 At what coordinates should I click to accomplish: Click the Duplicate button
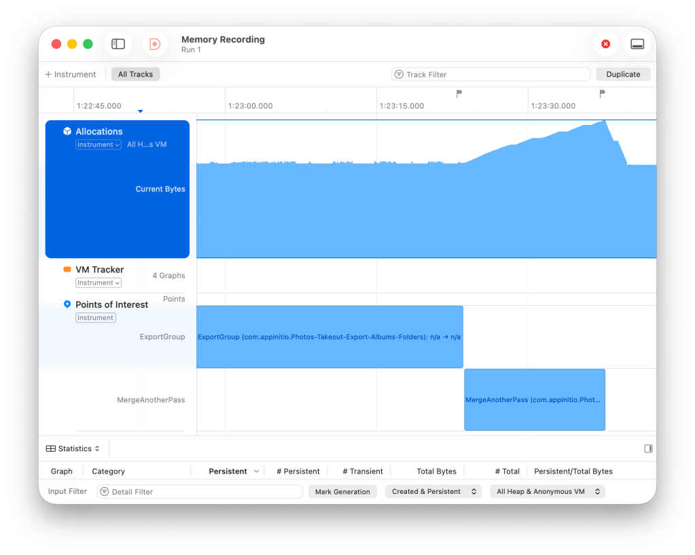(623, 75)
